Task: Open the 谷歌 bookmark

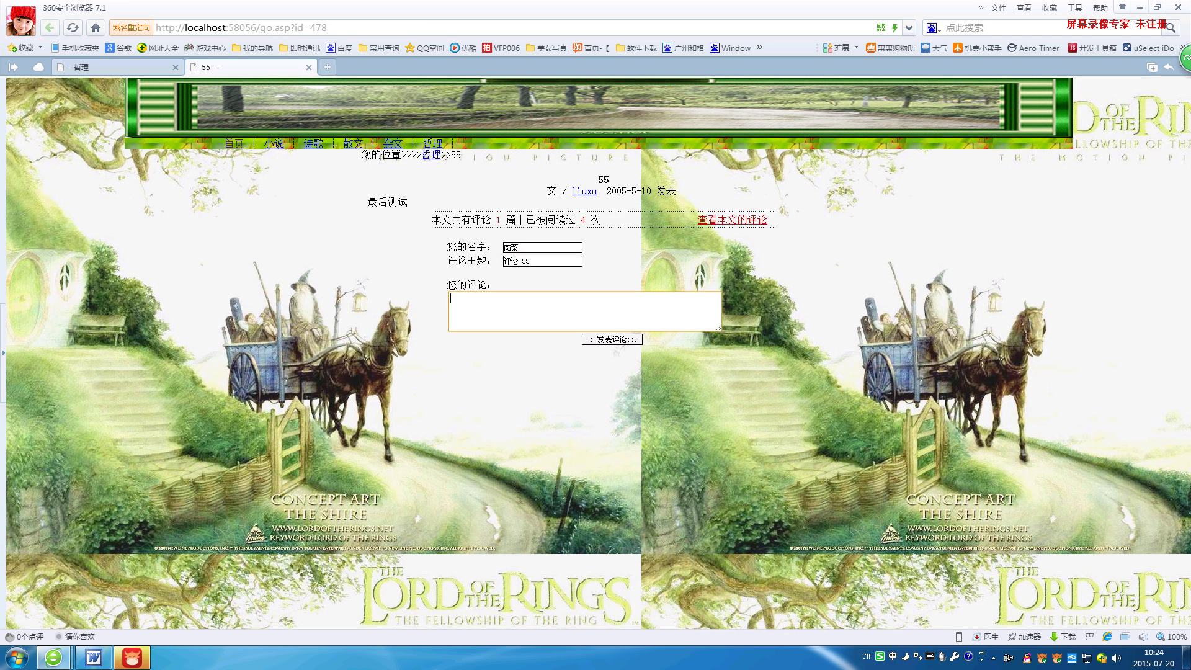Action: tap(118, 48)
